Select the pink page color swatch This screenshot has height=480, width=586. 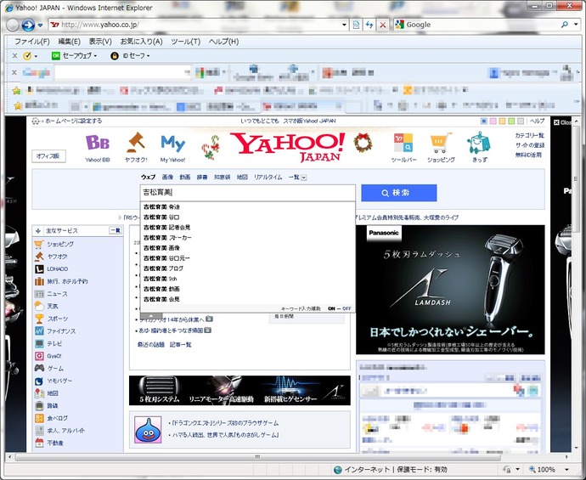[x=493, y=121]
